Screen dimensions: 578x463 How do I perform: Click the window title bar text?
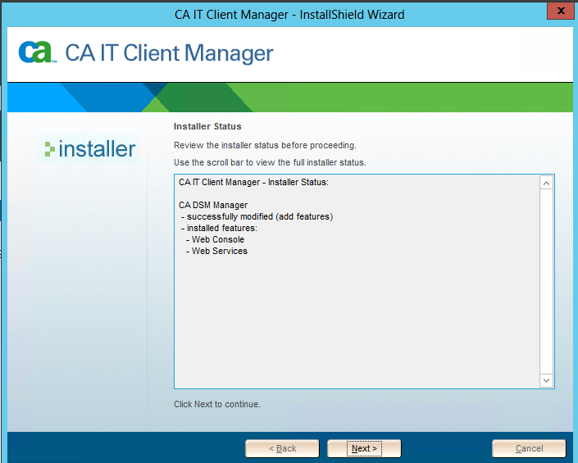[x=289, y=15]
